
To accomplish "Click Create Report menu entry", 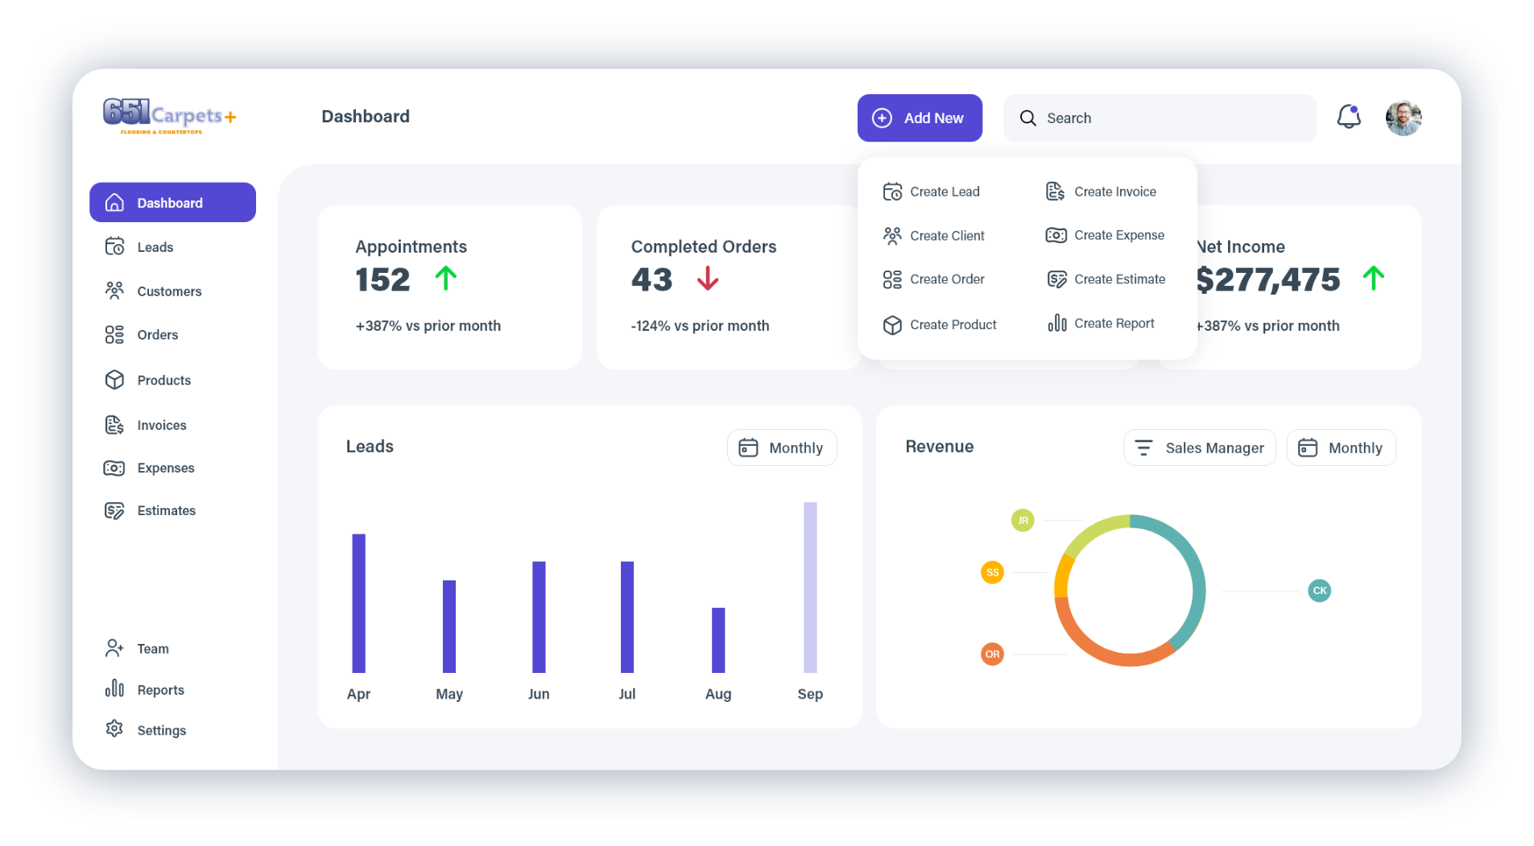I will (1101, 323).
